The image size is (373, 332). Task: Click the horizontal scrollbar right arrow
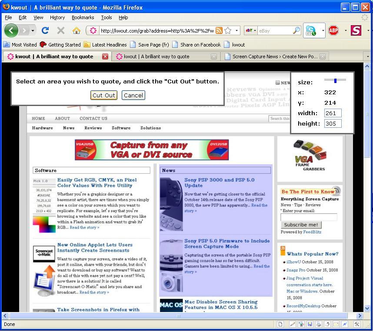(x=360, y=315)
